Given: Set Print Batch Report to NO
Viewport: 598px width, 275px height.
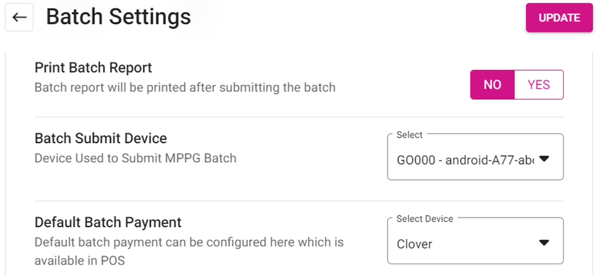Looking at the screenshot, I should point(492,85).
